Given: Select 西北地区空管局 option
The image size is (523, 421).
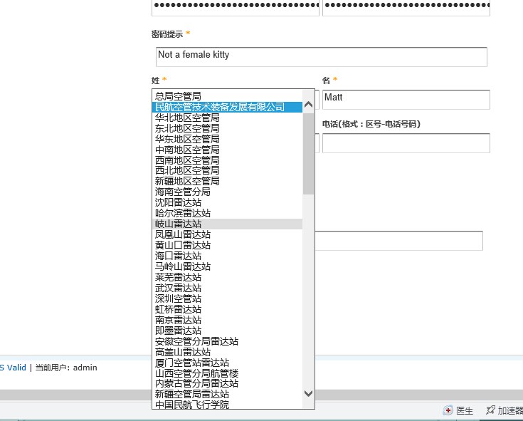Looking at the screenshot, I should 227,170.
